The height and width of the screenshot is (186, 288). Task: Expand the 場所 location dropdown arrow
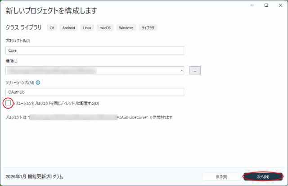[181, 70]
